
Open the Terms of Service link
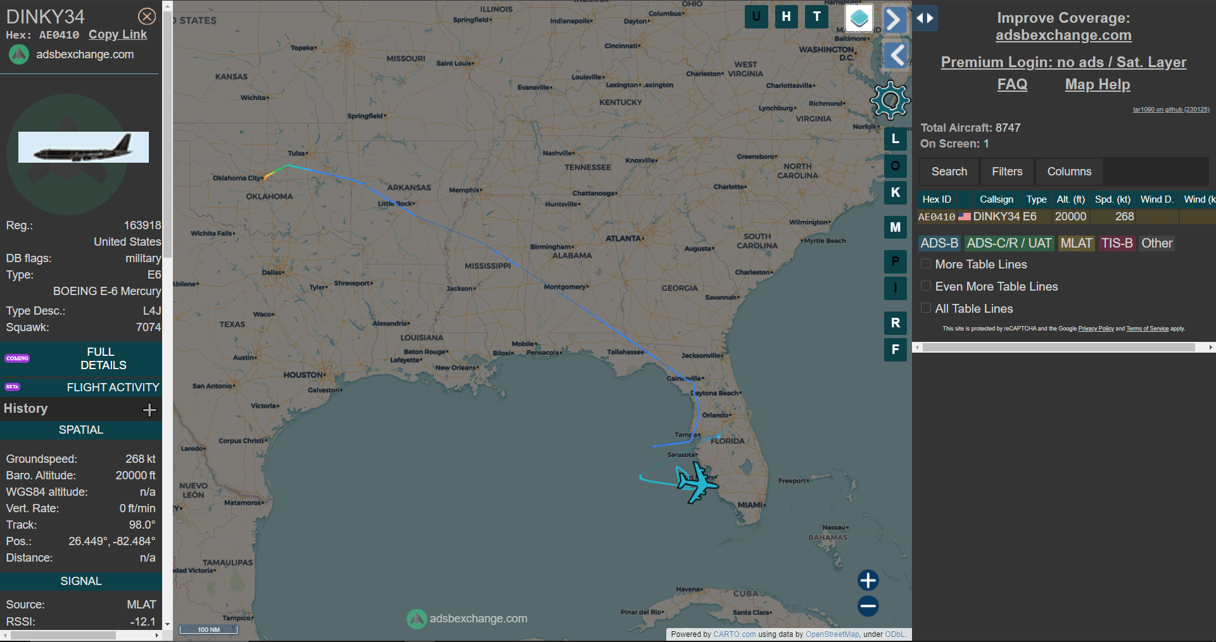[x=1147, y=329]
